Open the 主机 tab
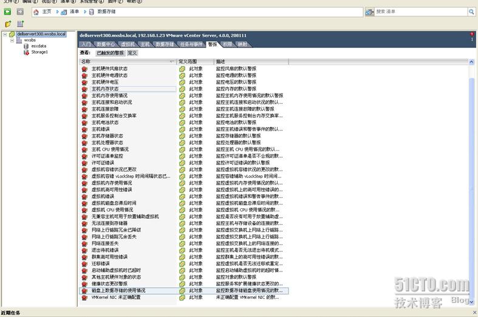The width and height of the screenshot is (478, 317). point(145,44)
